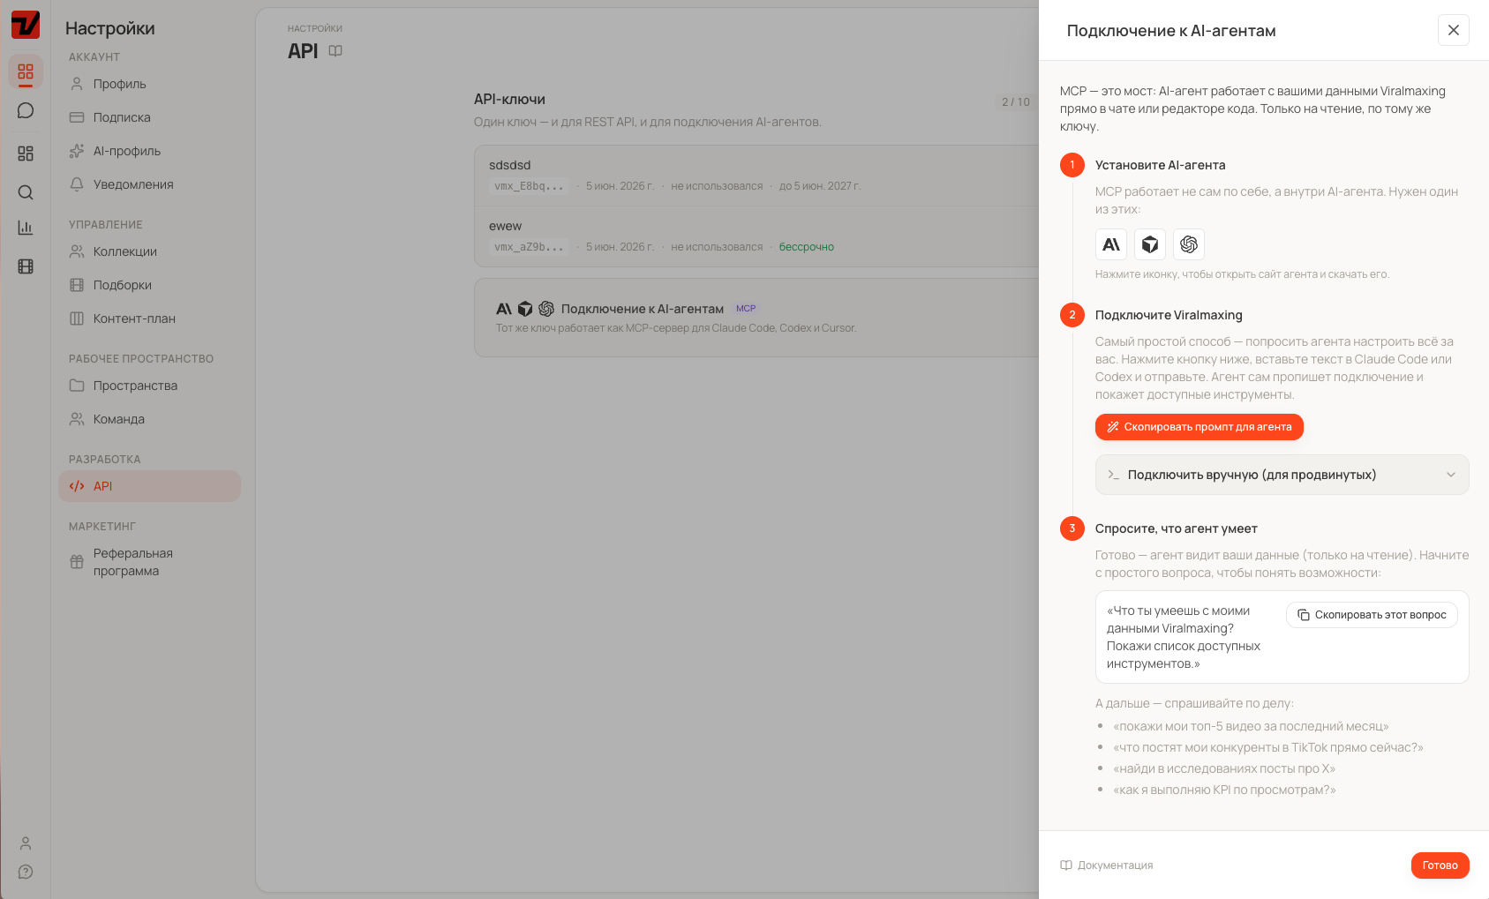The width and height of the screenshot is (1489, 899).
Task: Click the '2 / 10' key counter
Action: [1016, 102]
